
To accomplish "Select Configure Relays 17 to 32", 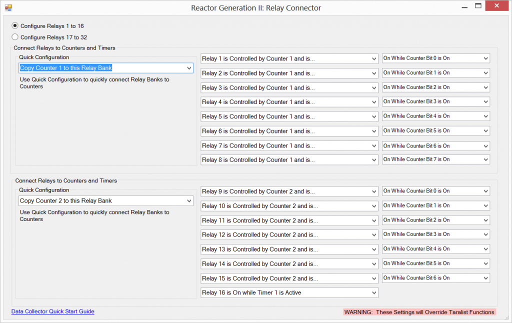I will pyautogui.click(x=15, y=37).
